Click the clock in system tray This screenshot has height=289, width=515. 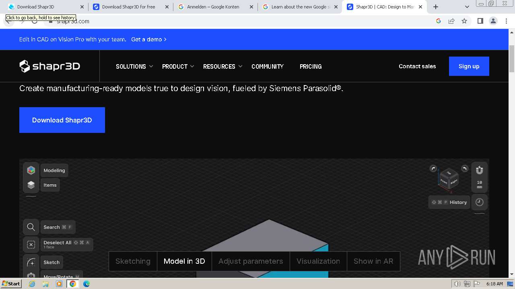(494, 284)
